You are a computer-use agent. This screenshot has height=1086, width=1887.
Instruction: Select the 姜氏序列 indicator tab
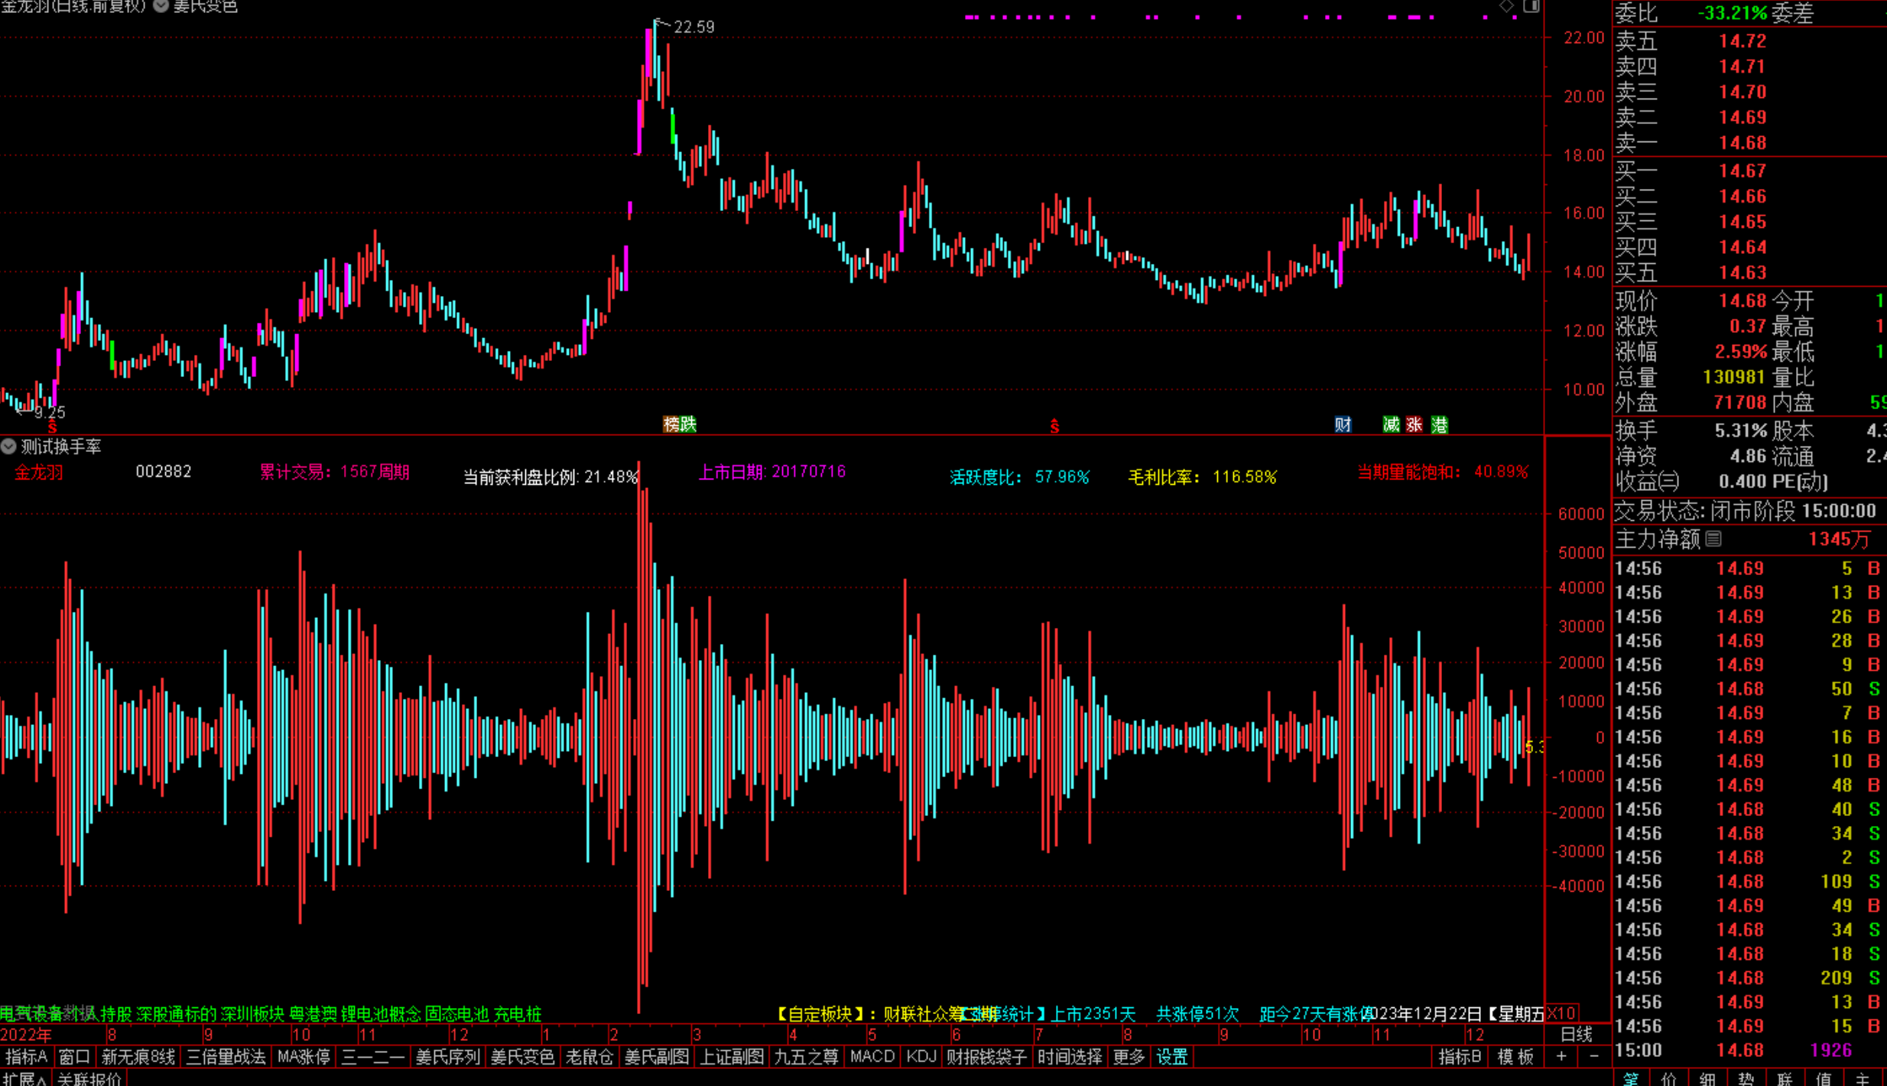[x=447, y=1057]
